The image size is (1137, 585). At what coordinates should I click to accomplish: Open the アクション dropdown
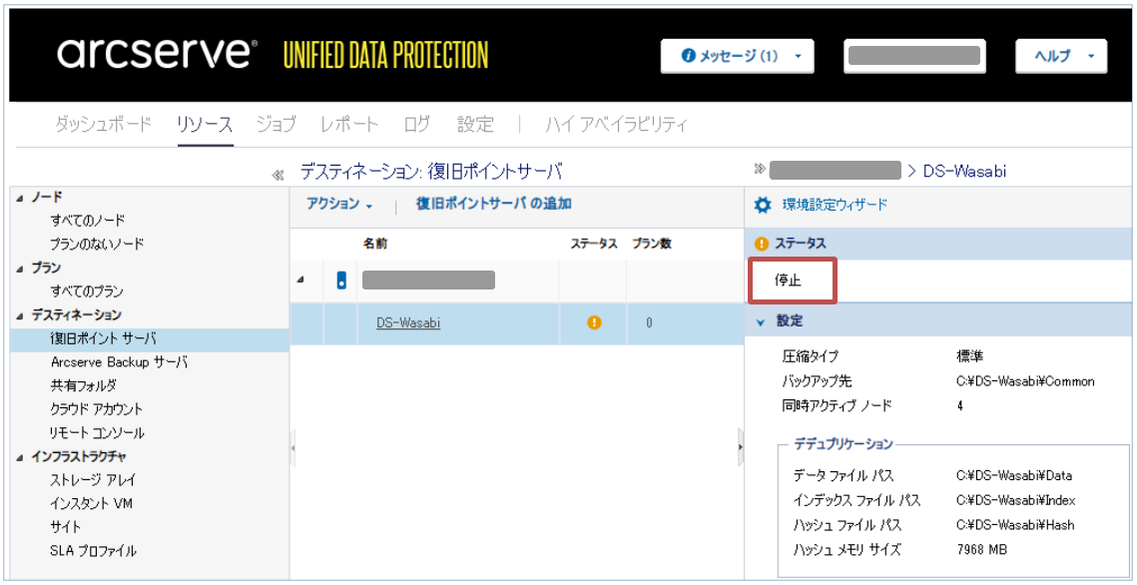pyautogui.click(x=338, y=205)
